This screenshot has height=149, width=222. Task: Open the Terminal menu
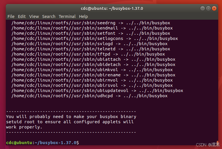click(67, 16)
